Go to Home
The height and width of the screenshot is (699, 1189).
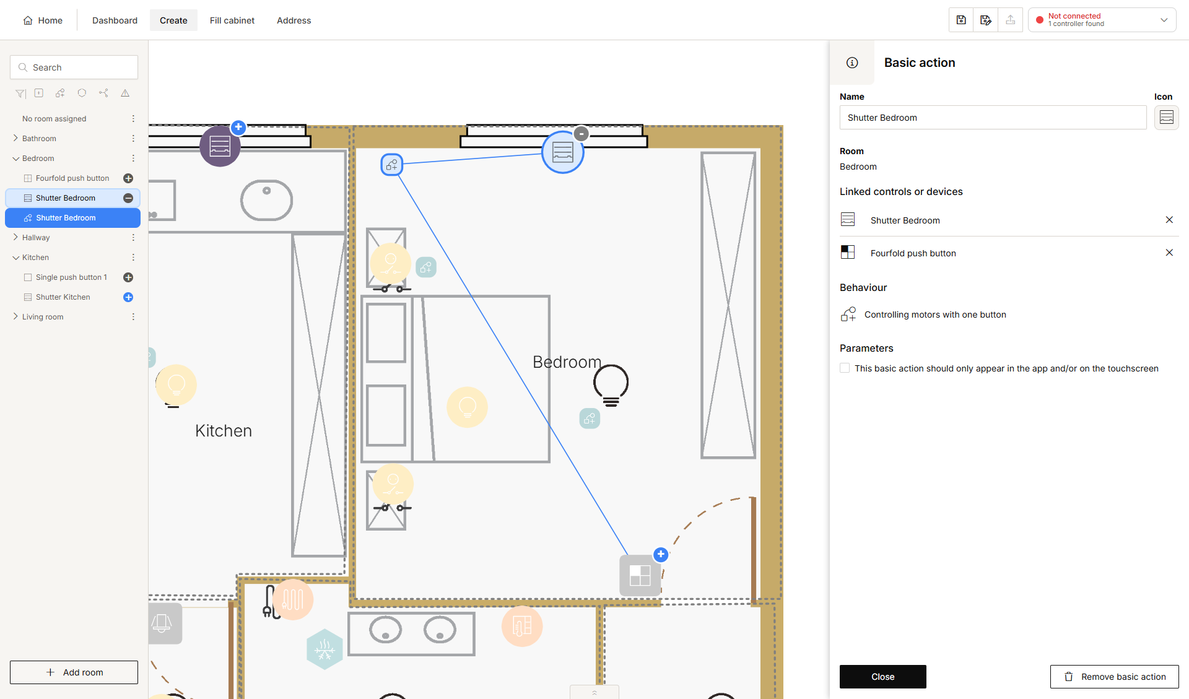click(x=43, y=20)
